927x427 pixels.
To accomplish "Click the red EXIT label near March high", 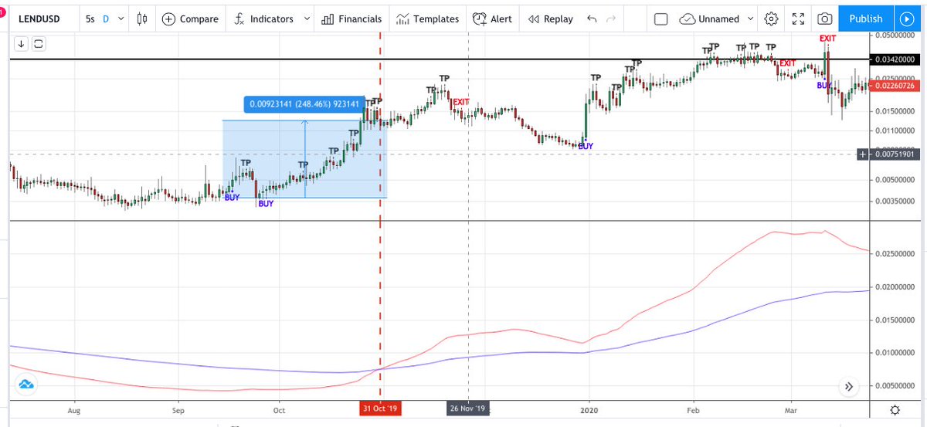I will (x=827, y=38).
